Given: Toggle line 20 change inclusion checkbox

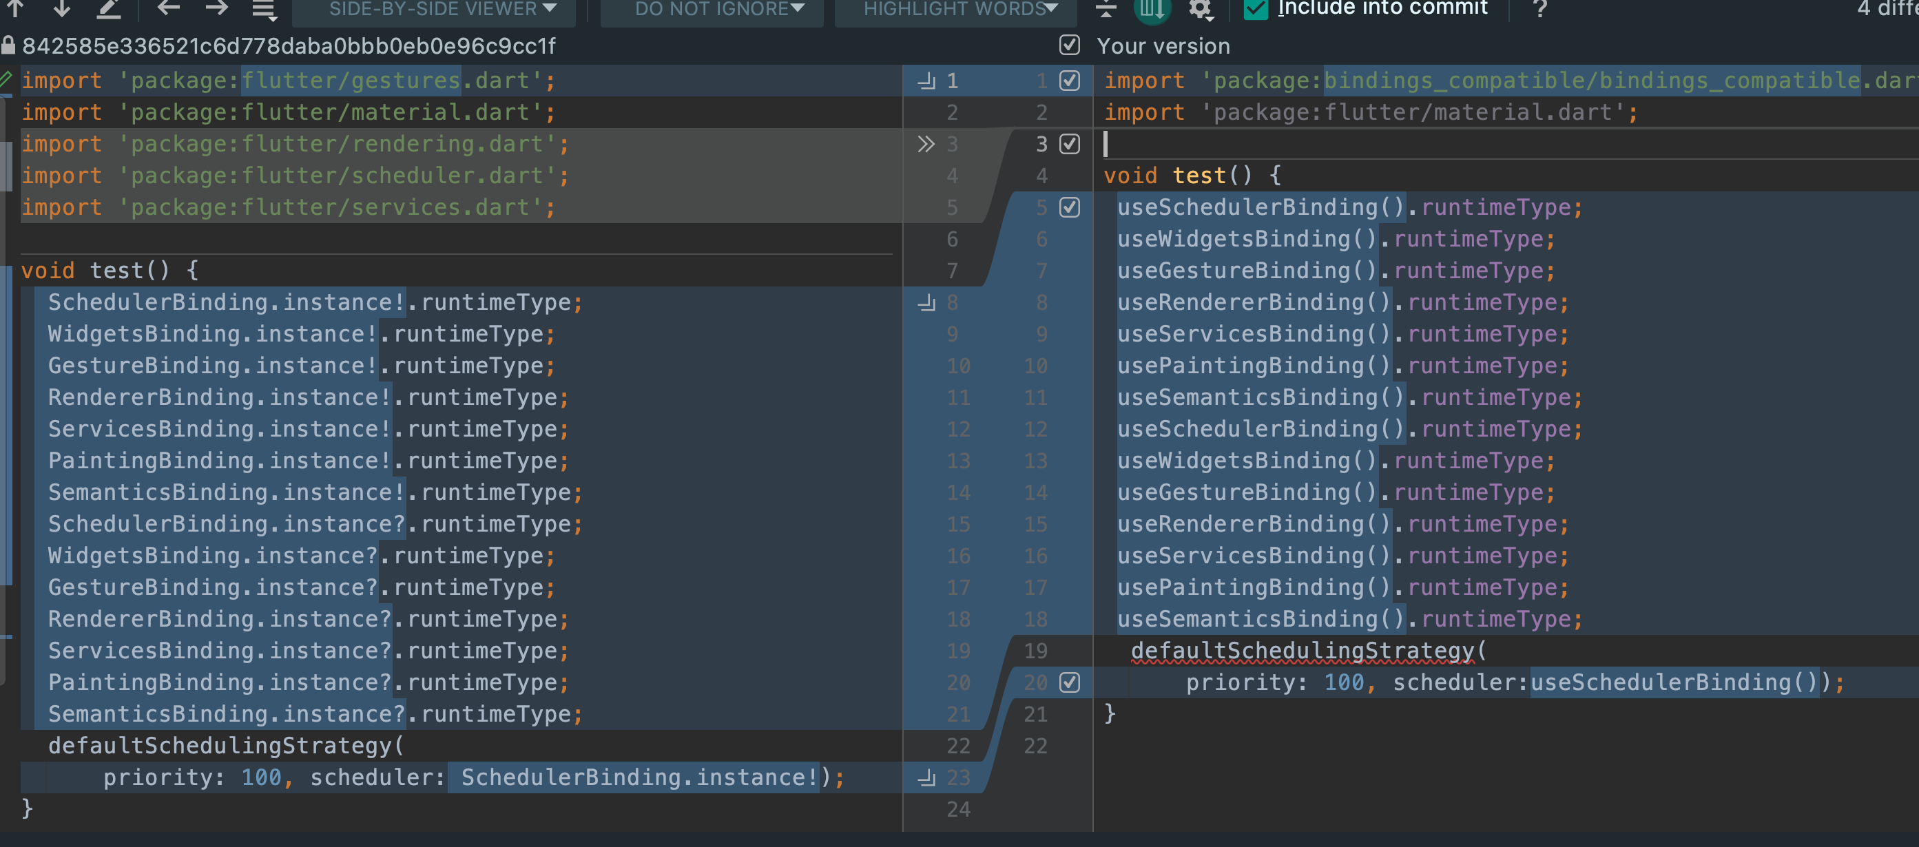Looking at the screenshot, I should click(x=1069, y=682).
